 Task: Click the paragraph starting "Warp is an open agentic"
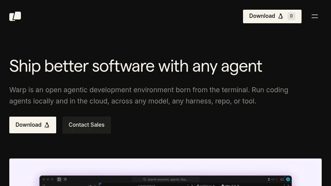coord(148,95)
